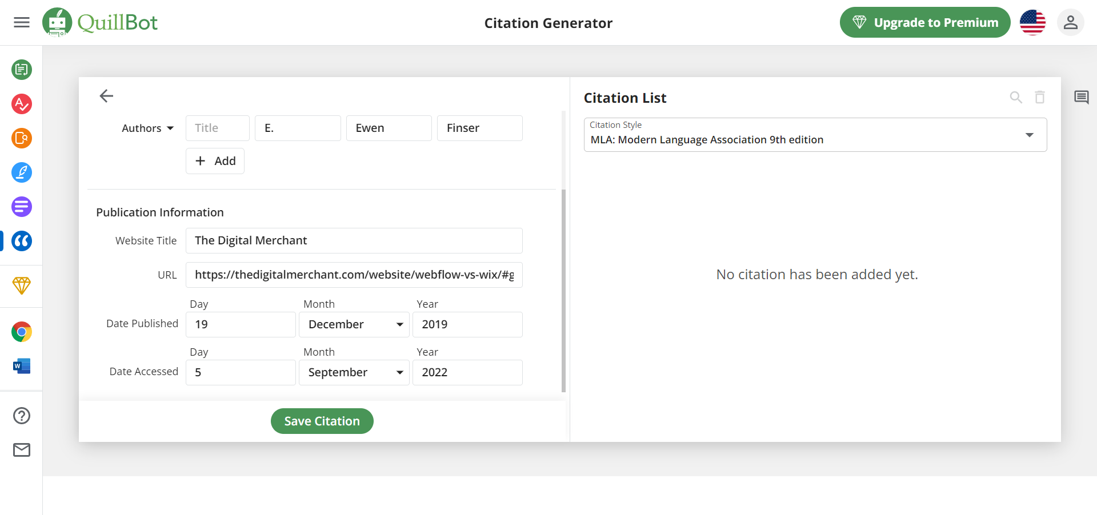
Task: Select the Citation Generator quote icon
Action: tap(22, 241)
